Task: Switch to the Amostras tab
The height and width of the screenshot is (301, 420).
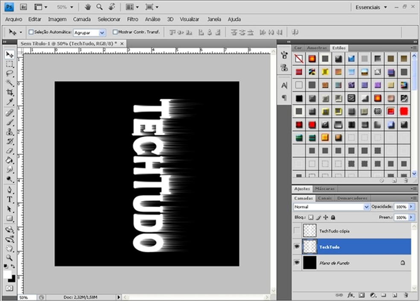Action: coord(317,48)
